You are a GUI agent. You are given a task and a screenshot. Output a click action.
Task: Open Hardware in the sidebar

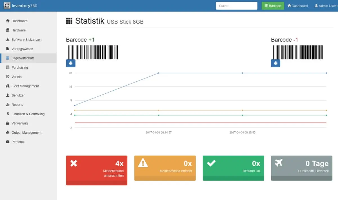[x=19, y=30]
